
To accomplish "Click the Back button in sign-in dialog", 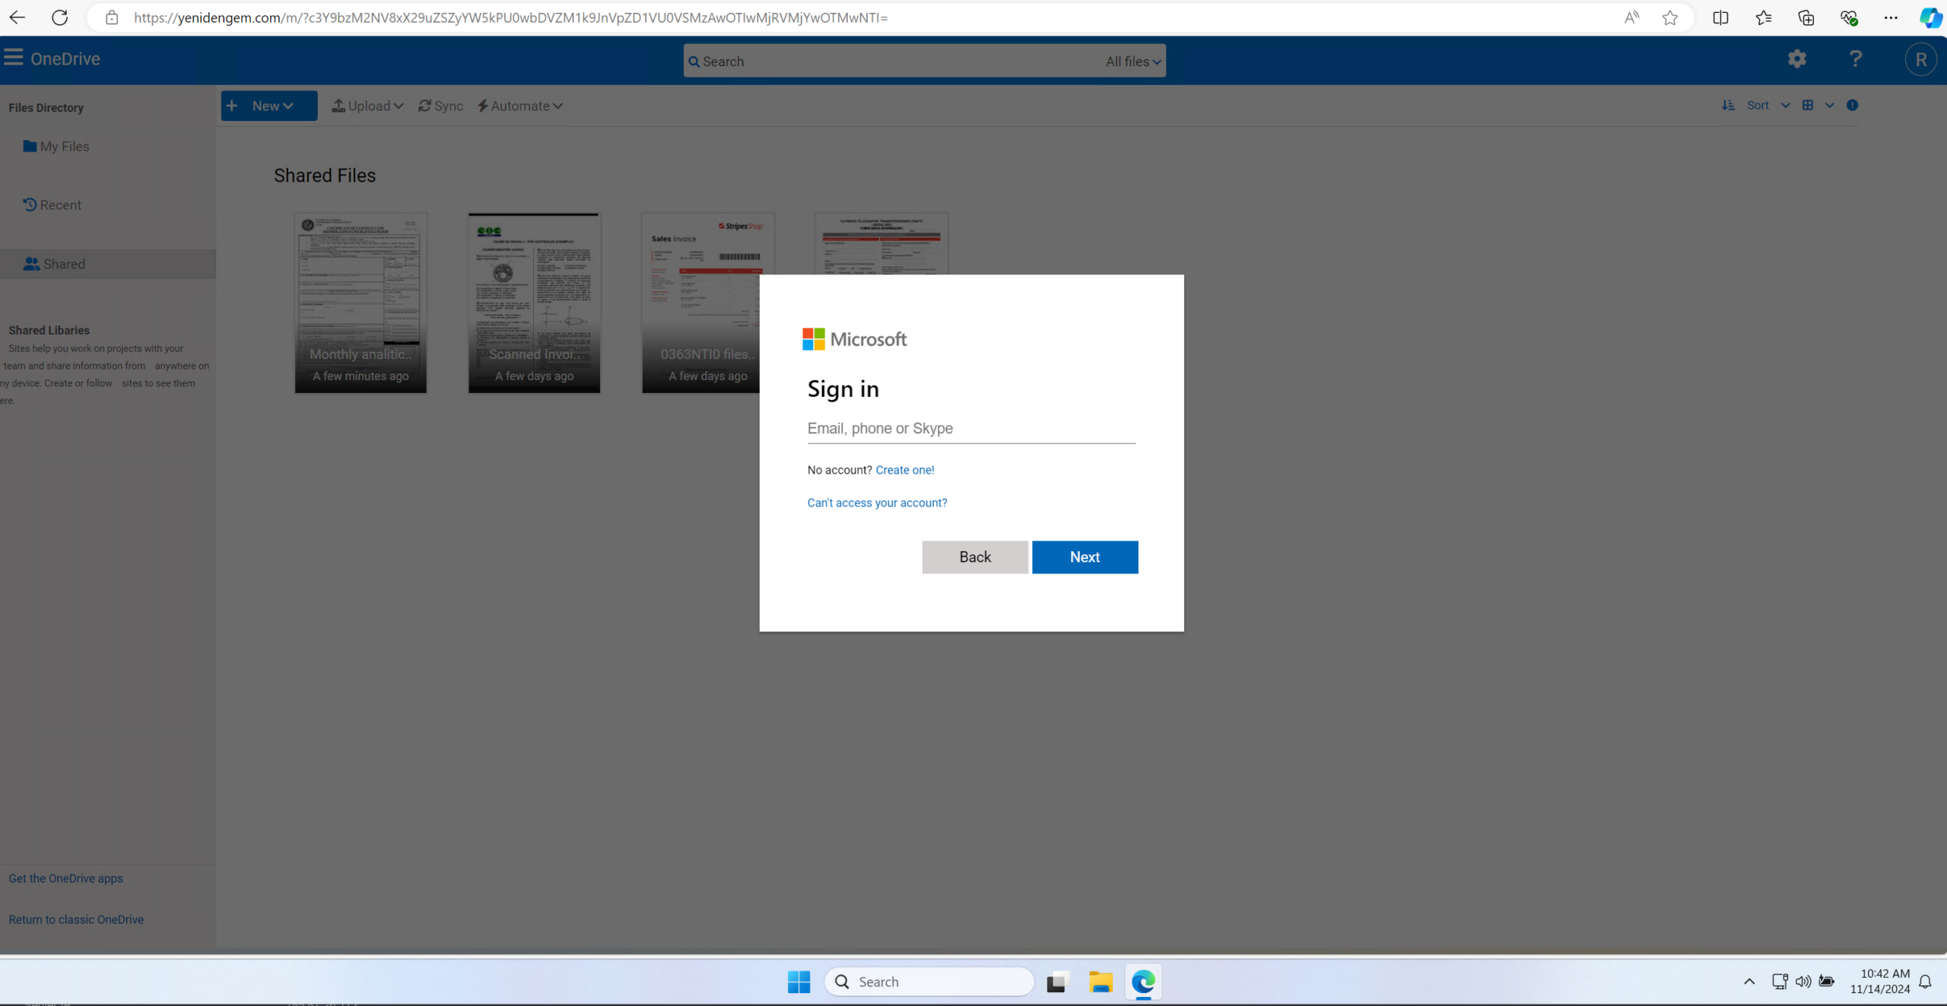I will click(975, 557).
